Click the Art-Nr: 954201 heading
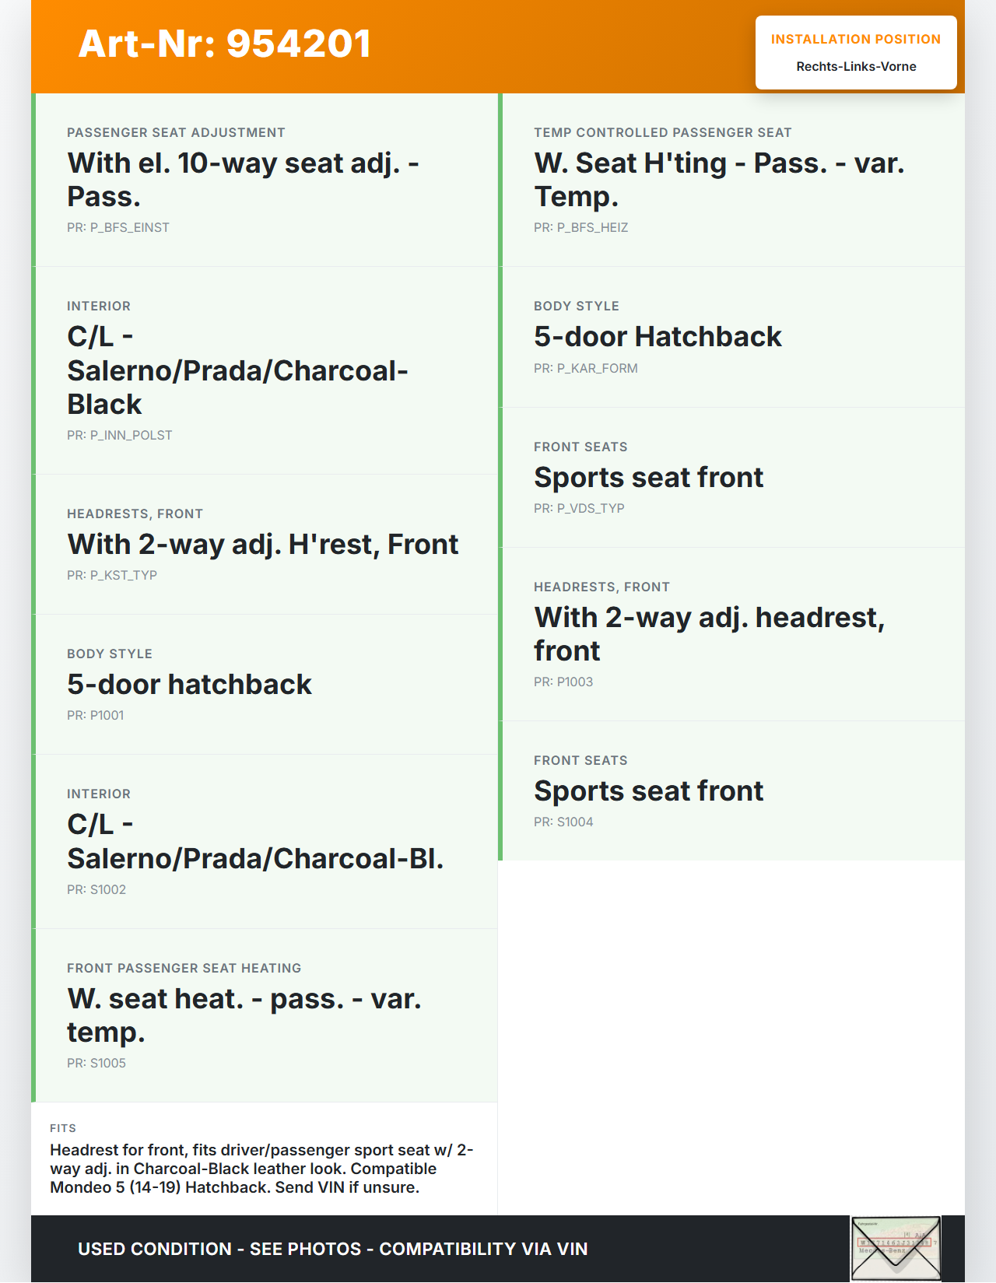The image size is (996, 1283). click(x=225, y=44)
